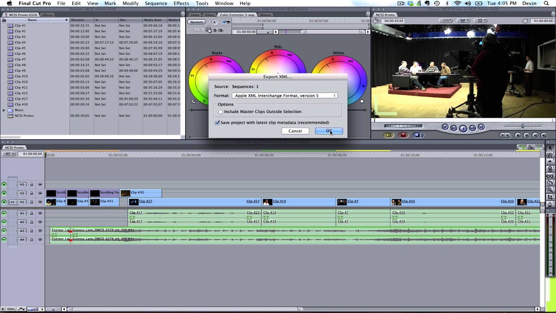This screenshot has width=556, height=313.
Task: Toggle V2 track visibility green button
Action: 4,193
